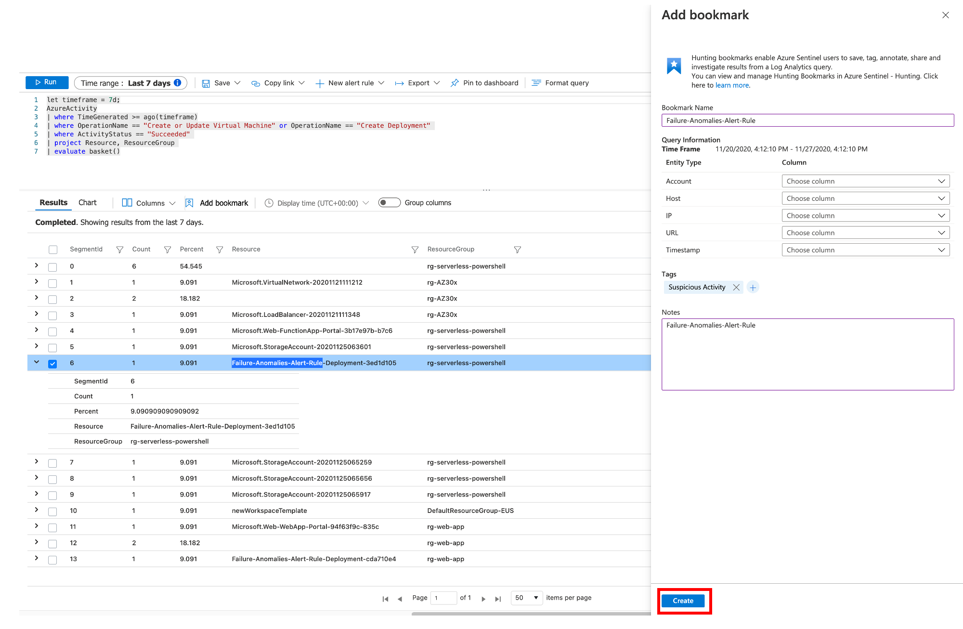Viewport: 963px width, 629px height.
Task: Click the Pin to dashboard pin icon
Action: point(455,83)
